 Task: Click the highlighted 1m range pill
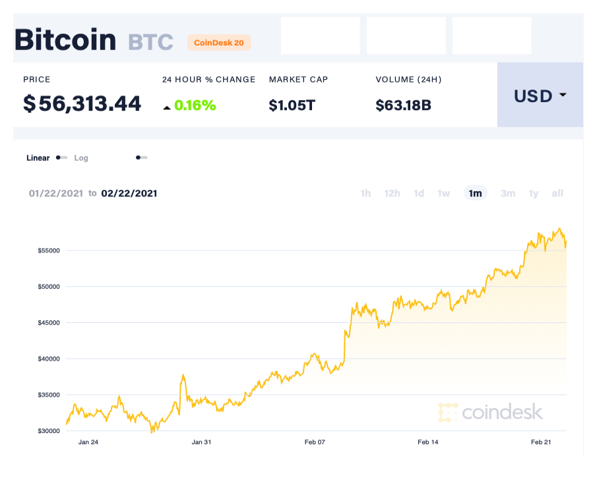coord(475,193)
